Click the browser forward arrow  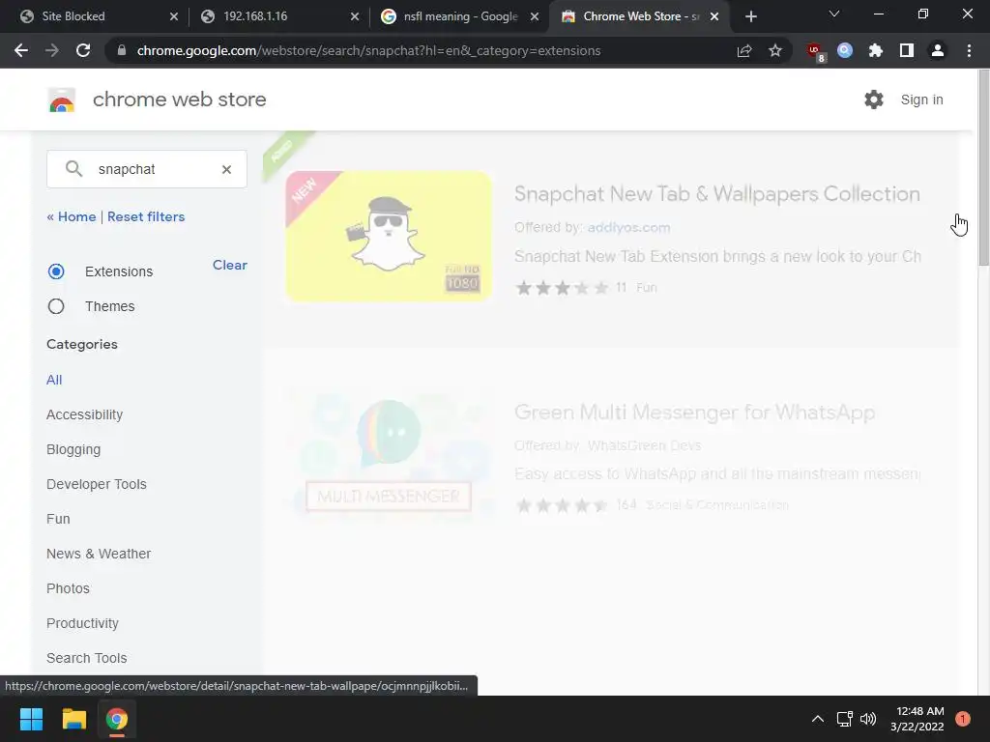(52, 50)
